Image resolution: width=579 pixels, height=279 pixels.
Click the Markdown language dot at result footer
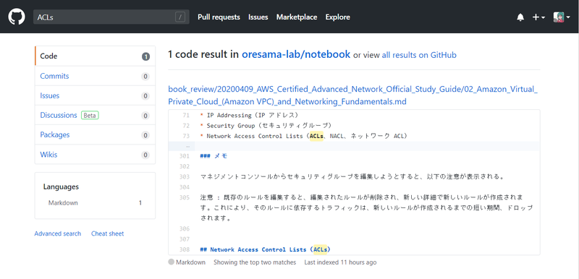point(171,262)
